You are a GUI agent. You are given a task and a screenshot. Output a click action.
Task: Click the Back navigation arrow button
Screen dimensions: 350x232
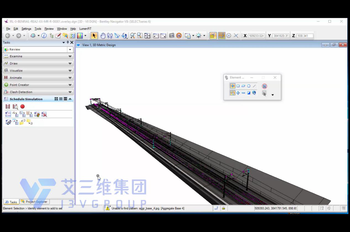8,36
